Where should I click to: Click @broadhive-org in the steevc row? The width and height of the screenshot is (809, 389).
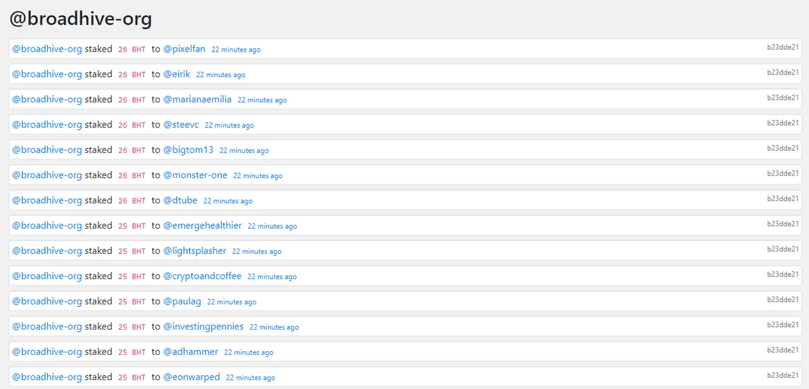(x=47, y=124)
